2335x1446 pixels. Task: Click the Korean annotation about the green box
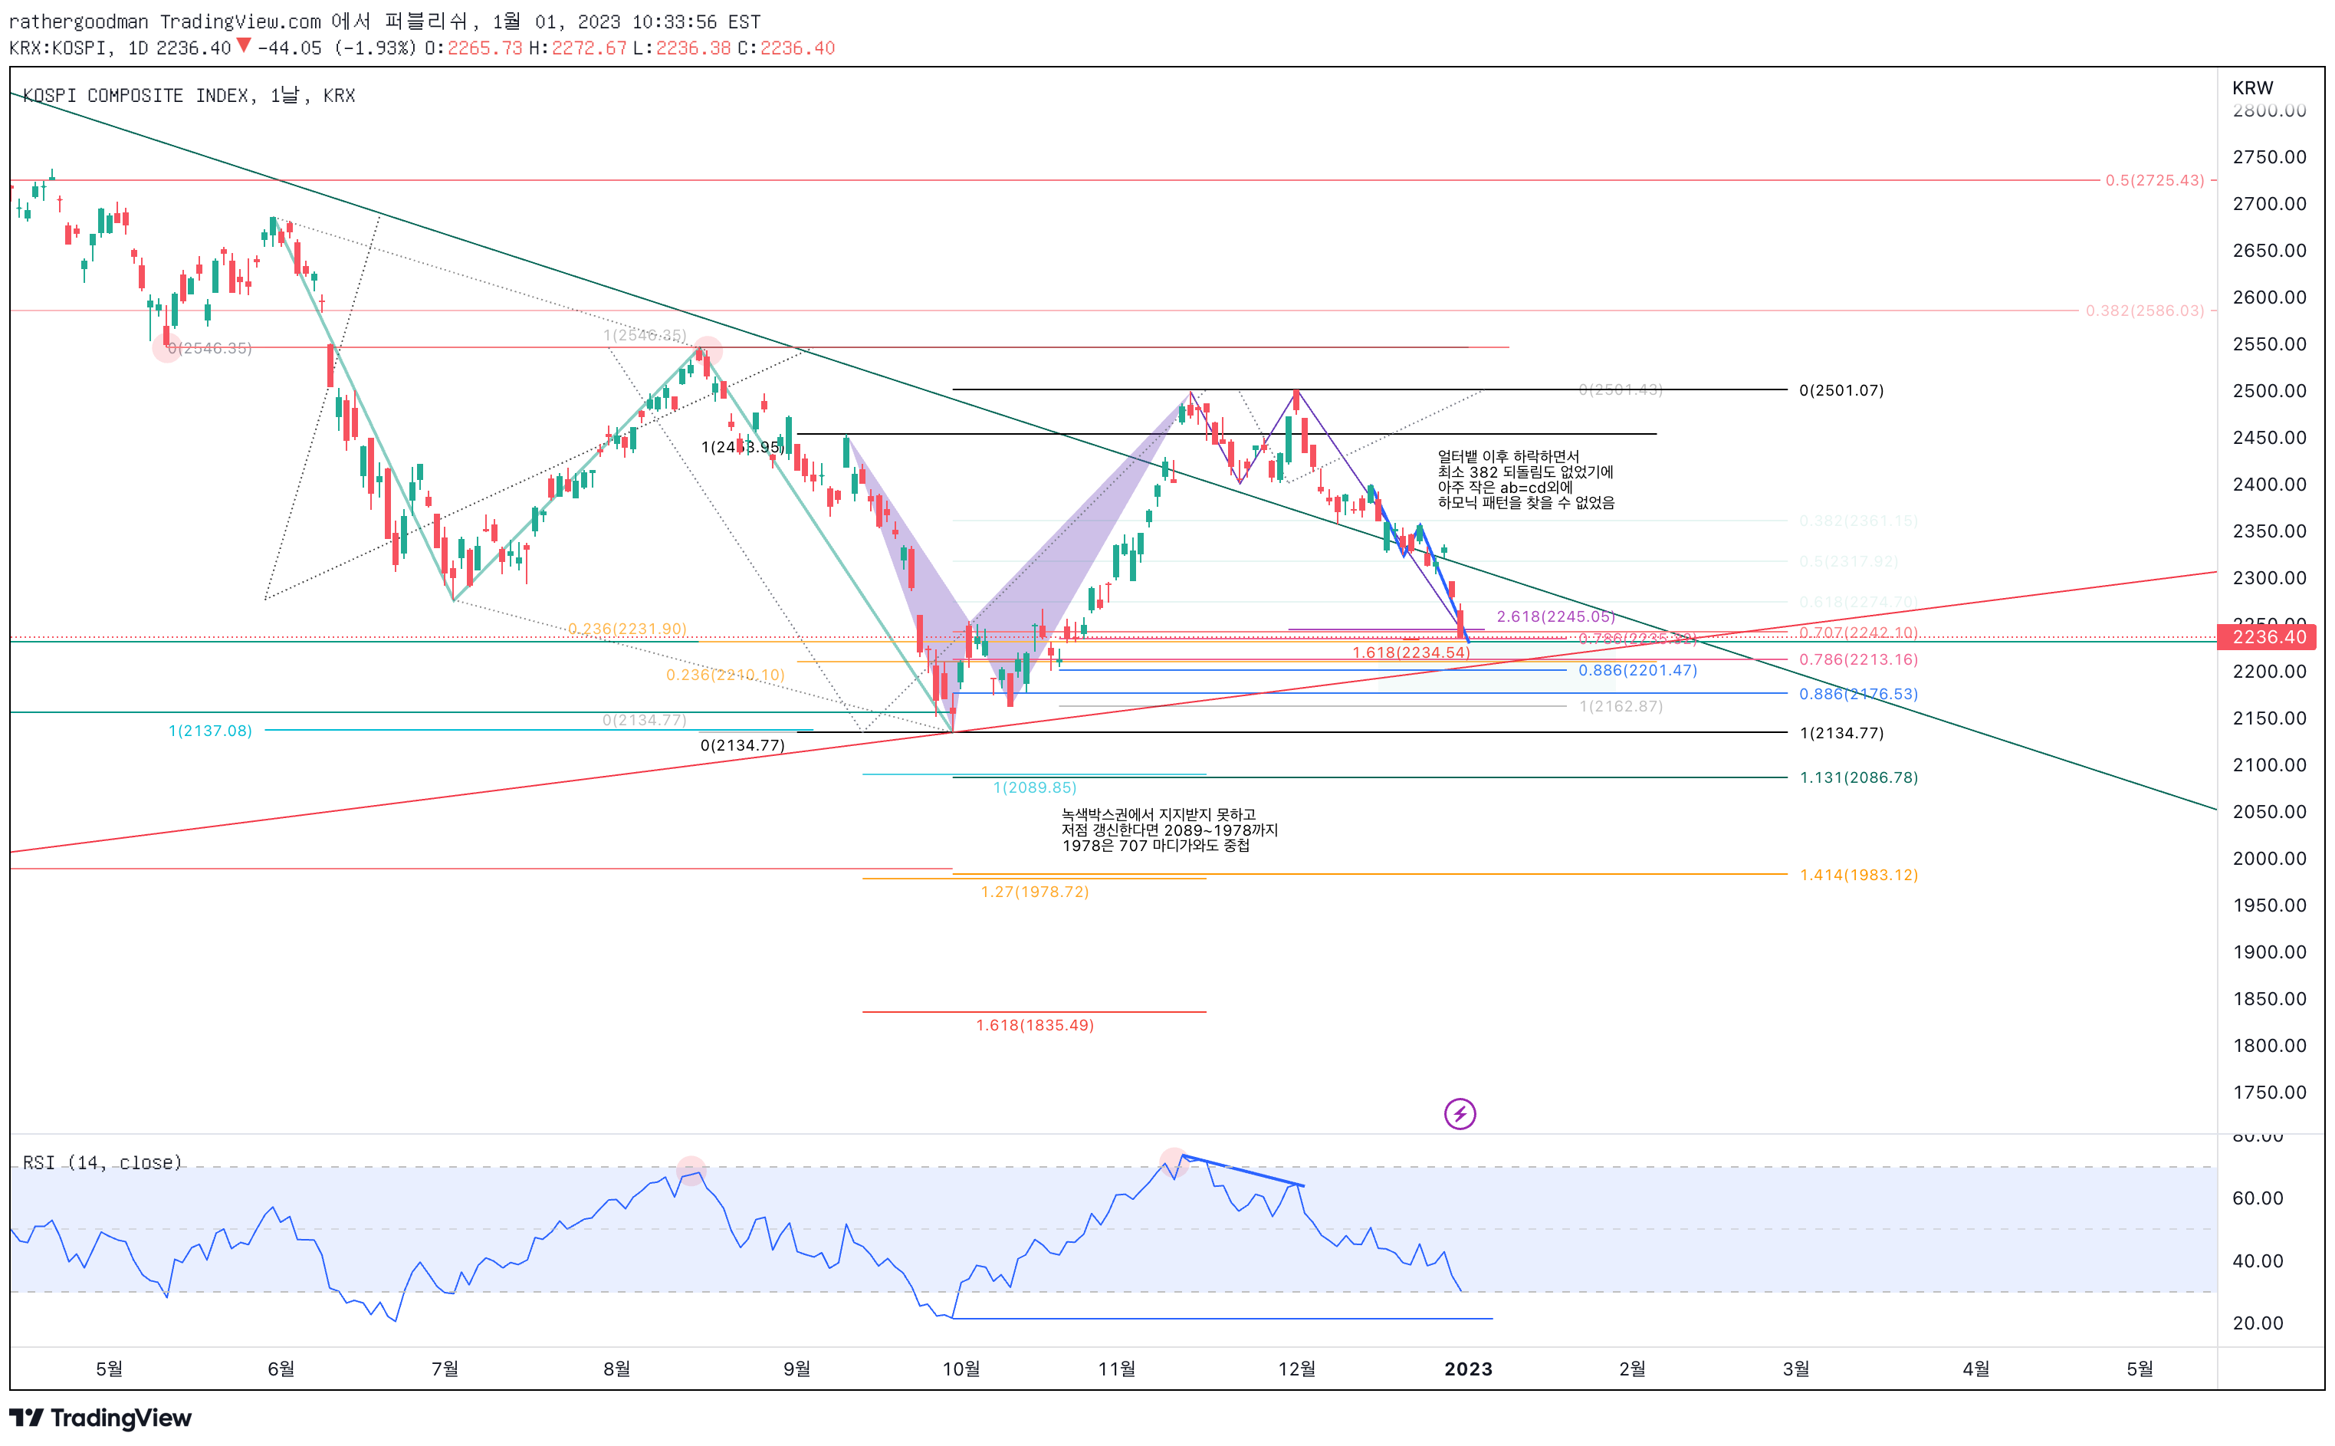pyautogui.click(x=1169, y=829)
